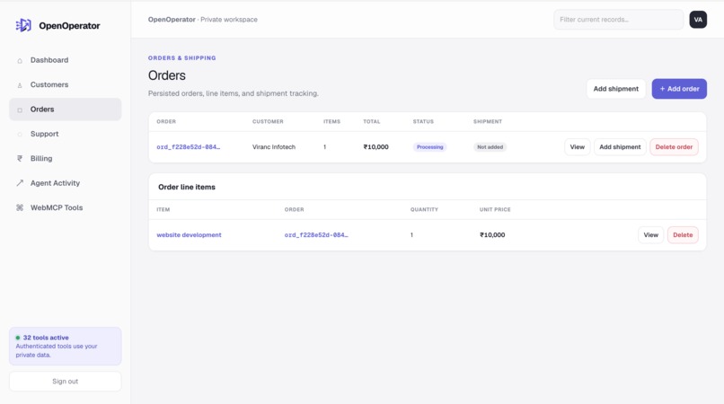Click the OpenOperator logo icon
Screen dimensions: 724x404
[x=23, y=25]
